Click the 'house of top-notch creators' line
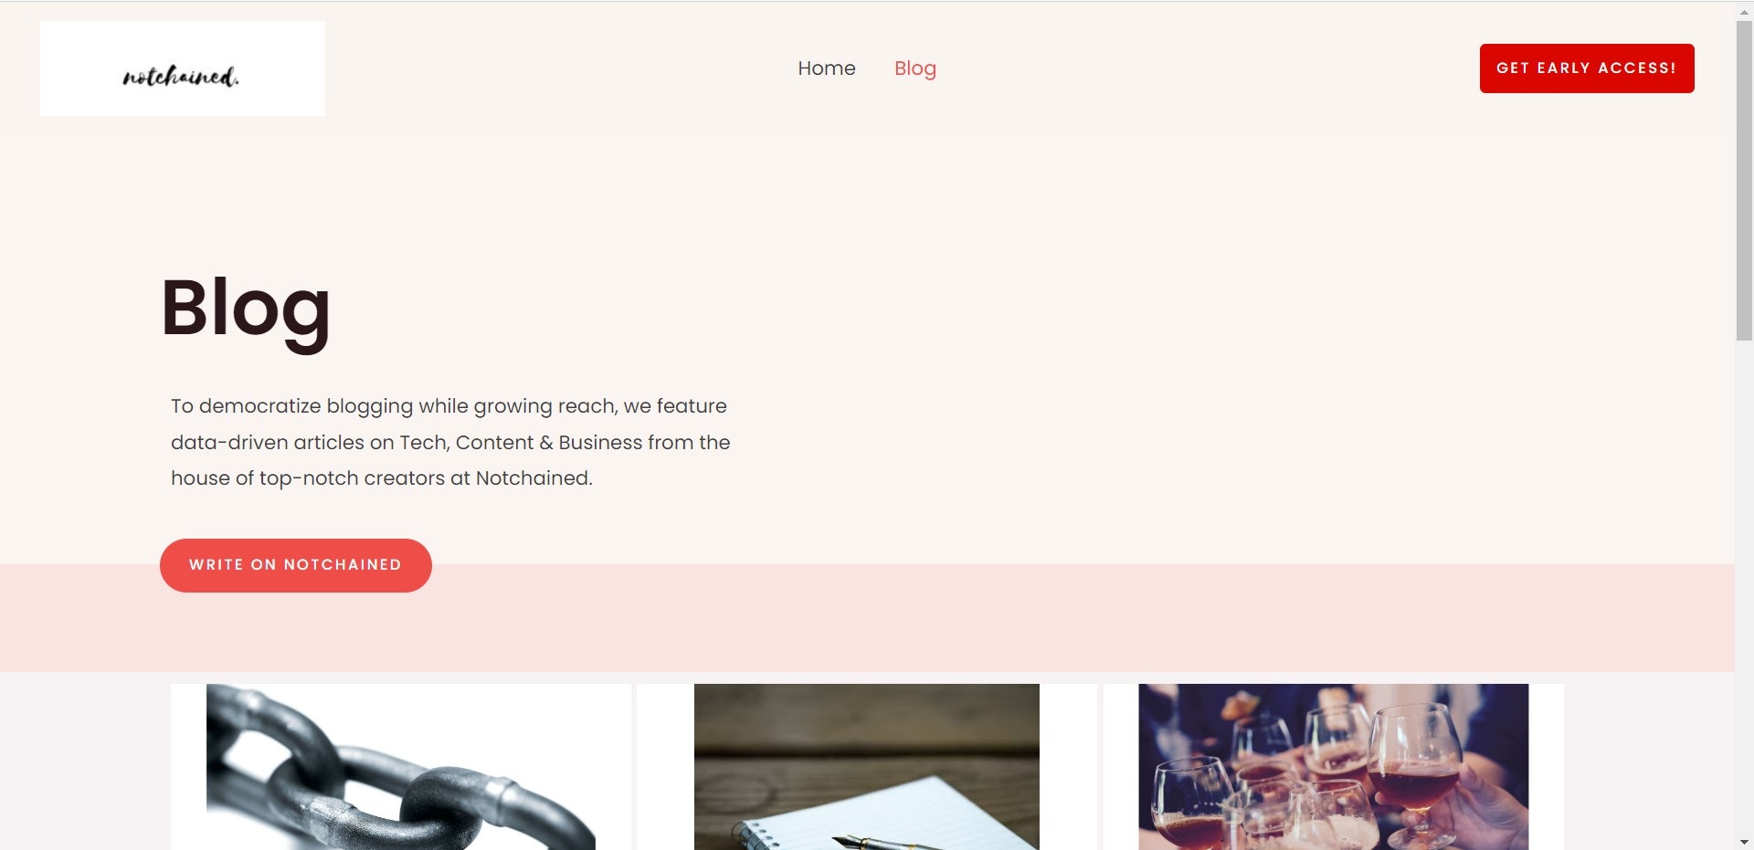Viewport: 1754px width, 850px height. [382, 478]
